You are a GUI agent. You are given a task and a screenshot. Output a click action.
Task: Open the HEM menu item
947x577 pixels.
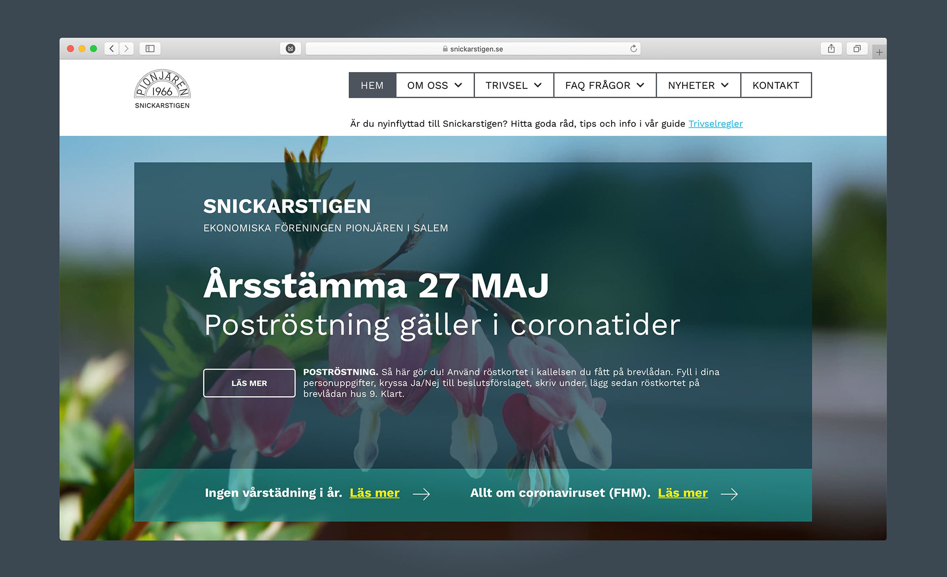point(372,85)
